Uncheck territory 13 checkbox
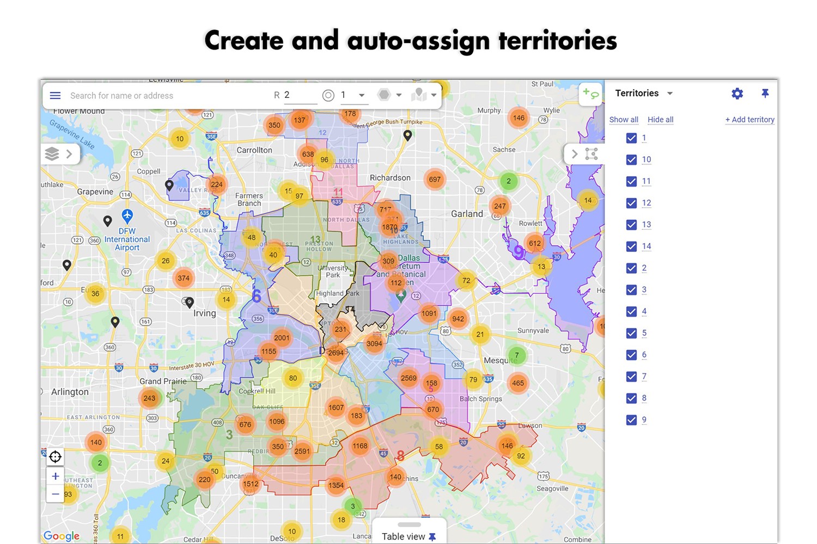817x544 pixels. click(x=631, y=225)
